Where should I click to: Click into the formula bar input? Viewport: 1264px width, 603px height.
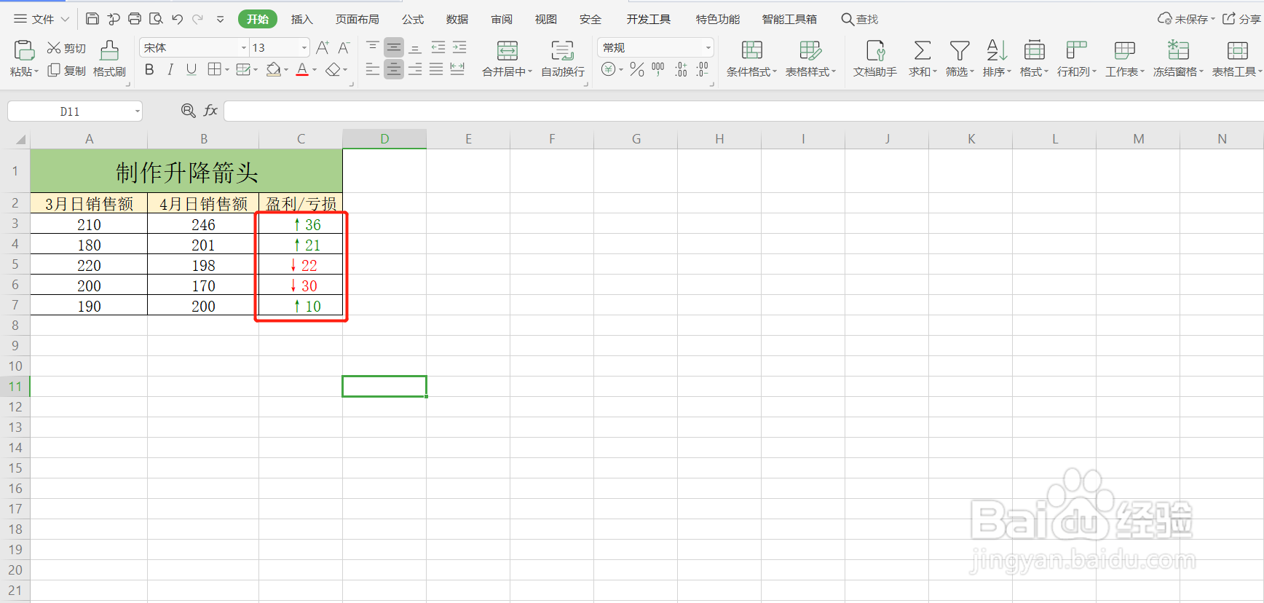tap(743, 111)
